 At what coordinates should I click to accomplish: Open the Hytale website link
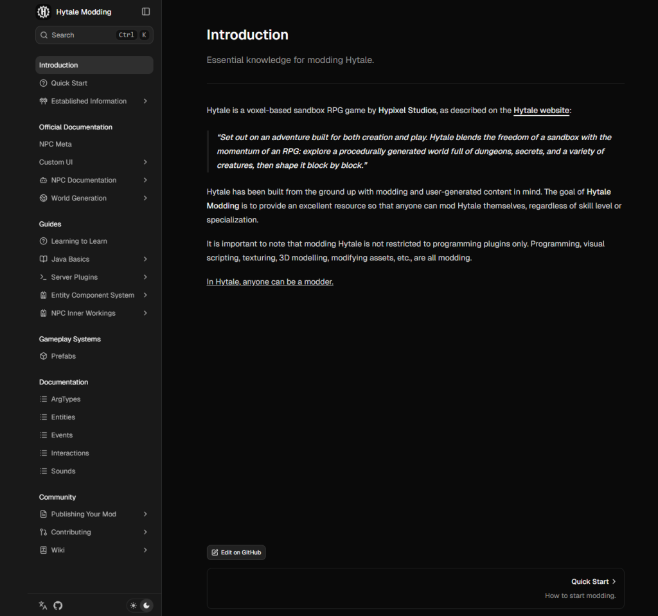(x=541, y=111)
